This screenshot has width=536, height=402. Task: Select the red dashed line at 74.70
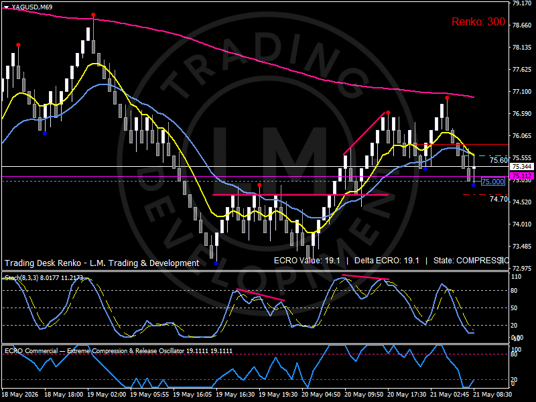[485, 194]
